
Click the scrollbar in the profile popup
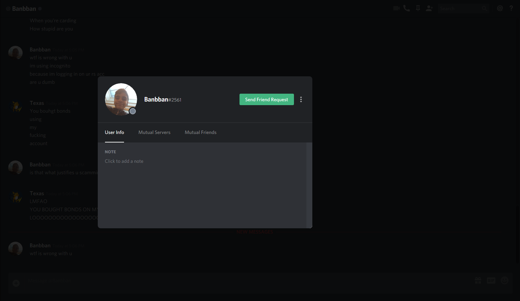coord(309,185)
